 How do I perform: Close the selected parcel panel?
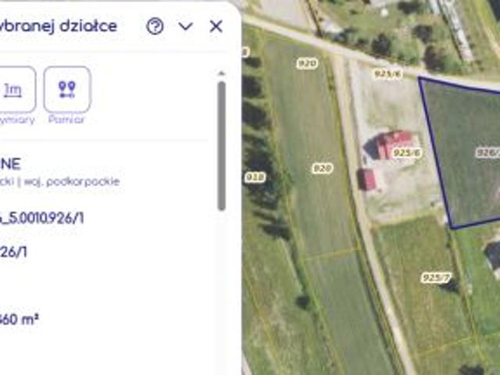point(216,27)
